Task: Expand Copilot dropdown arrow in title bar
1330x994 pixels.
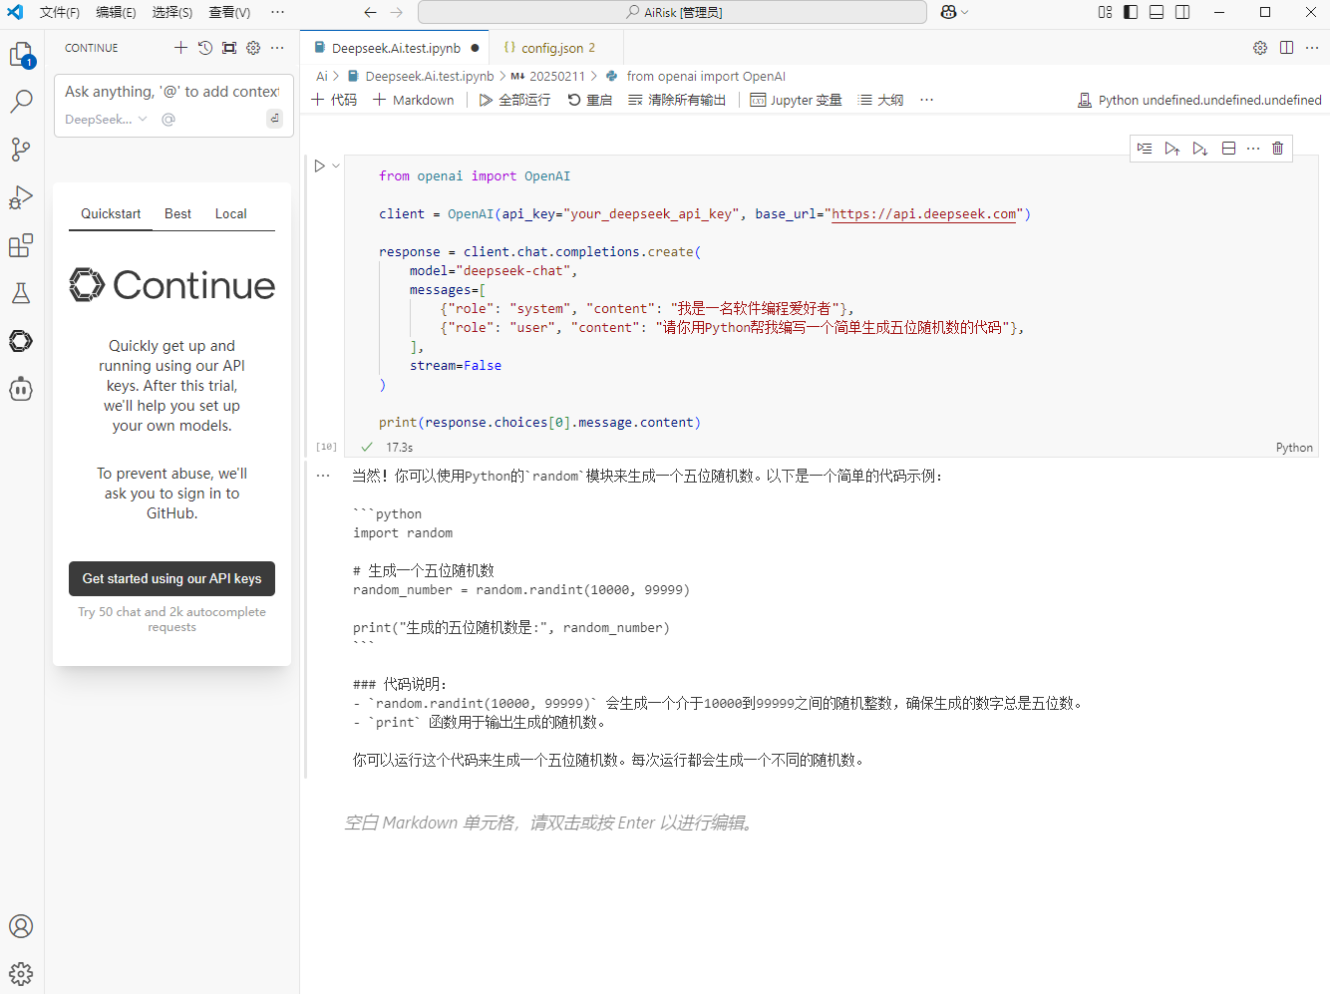Action: pos(965,12)
